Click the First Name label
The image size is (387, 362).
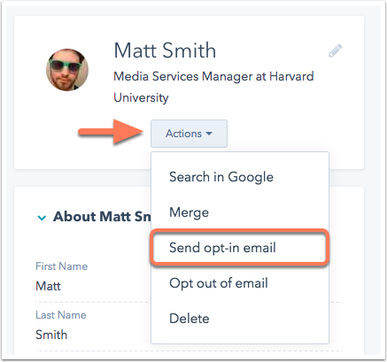(x=62, y=266)
